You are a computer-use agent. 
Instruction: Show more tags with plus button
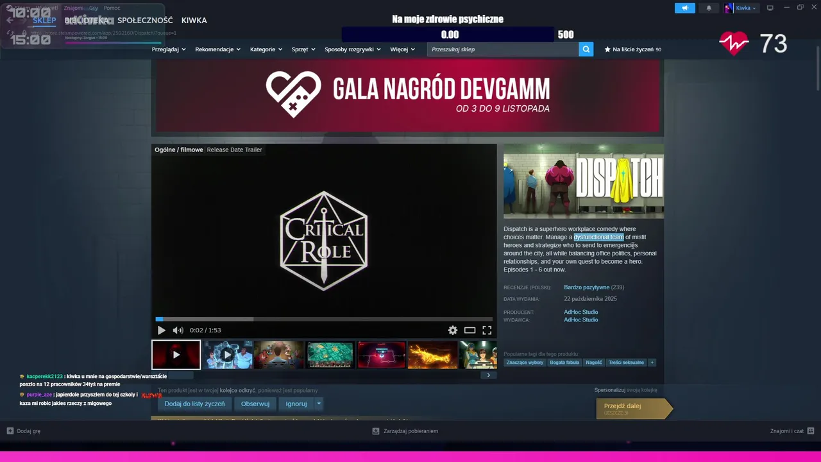tap(652, 363)
